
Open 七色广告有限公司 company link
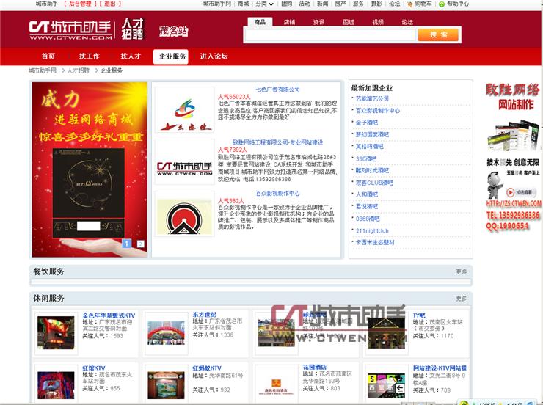(277, 90)
